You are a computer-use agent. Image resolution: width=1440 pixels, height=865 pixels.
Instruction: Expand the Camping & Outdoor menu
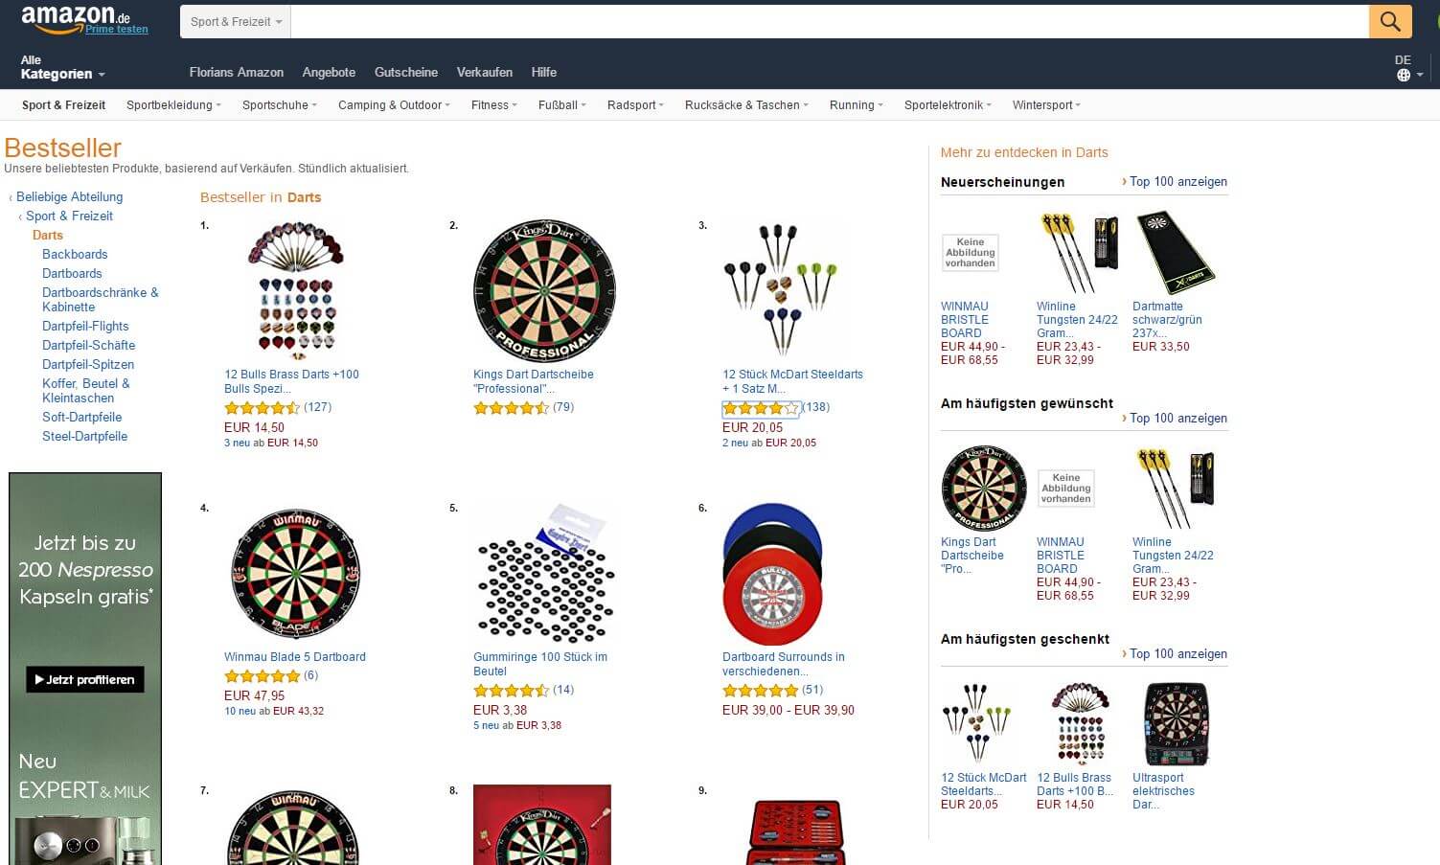[394, 105]
